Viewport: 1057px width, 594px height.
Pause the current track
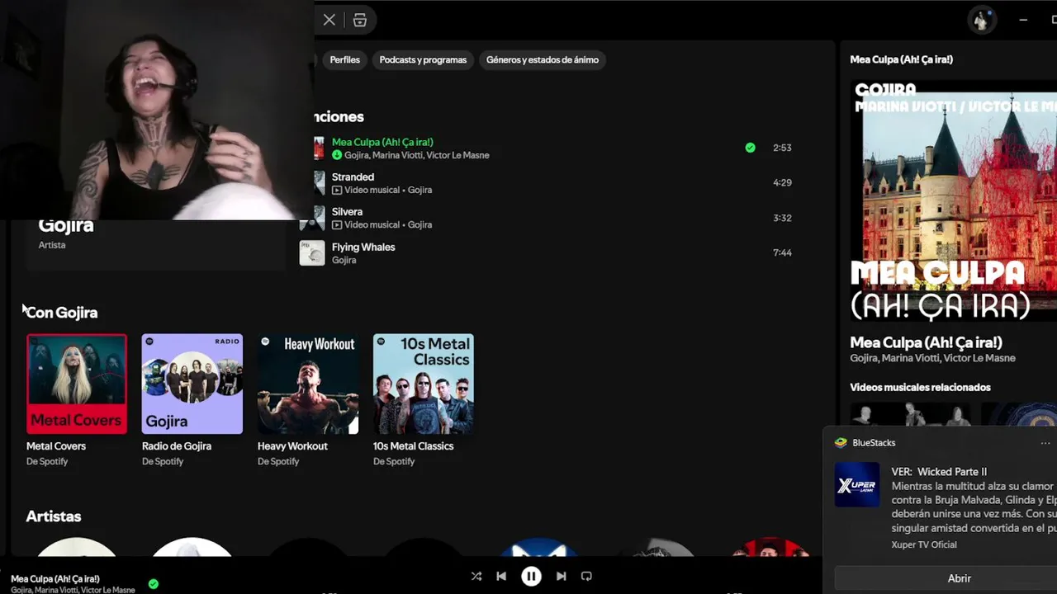click(531, 577)
